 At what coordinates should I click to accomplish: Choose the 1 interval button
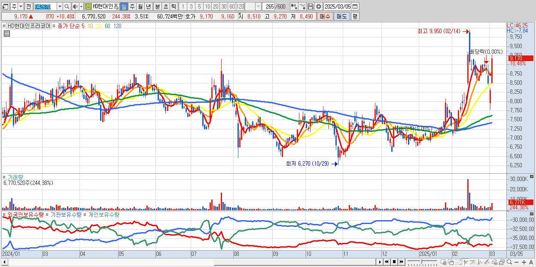(183, 7)
